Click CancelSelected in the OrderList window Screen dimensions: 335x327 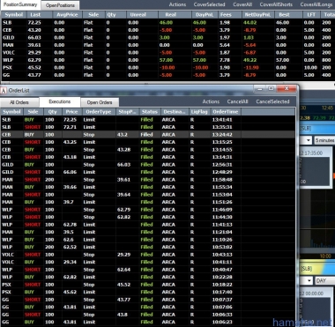click(272, 101)
